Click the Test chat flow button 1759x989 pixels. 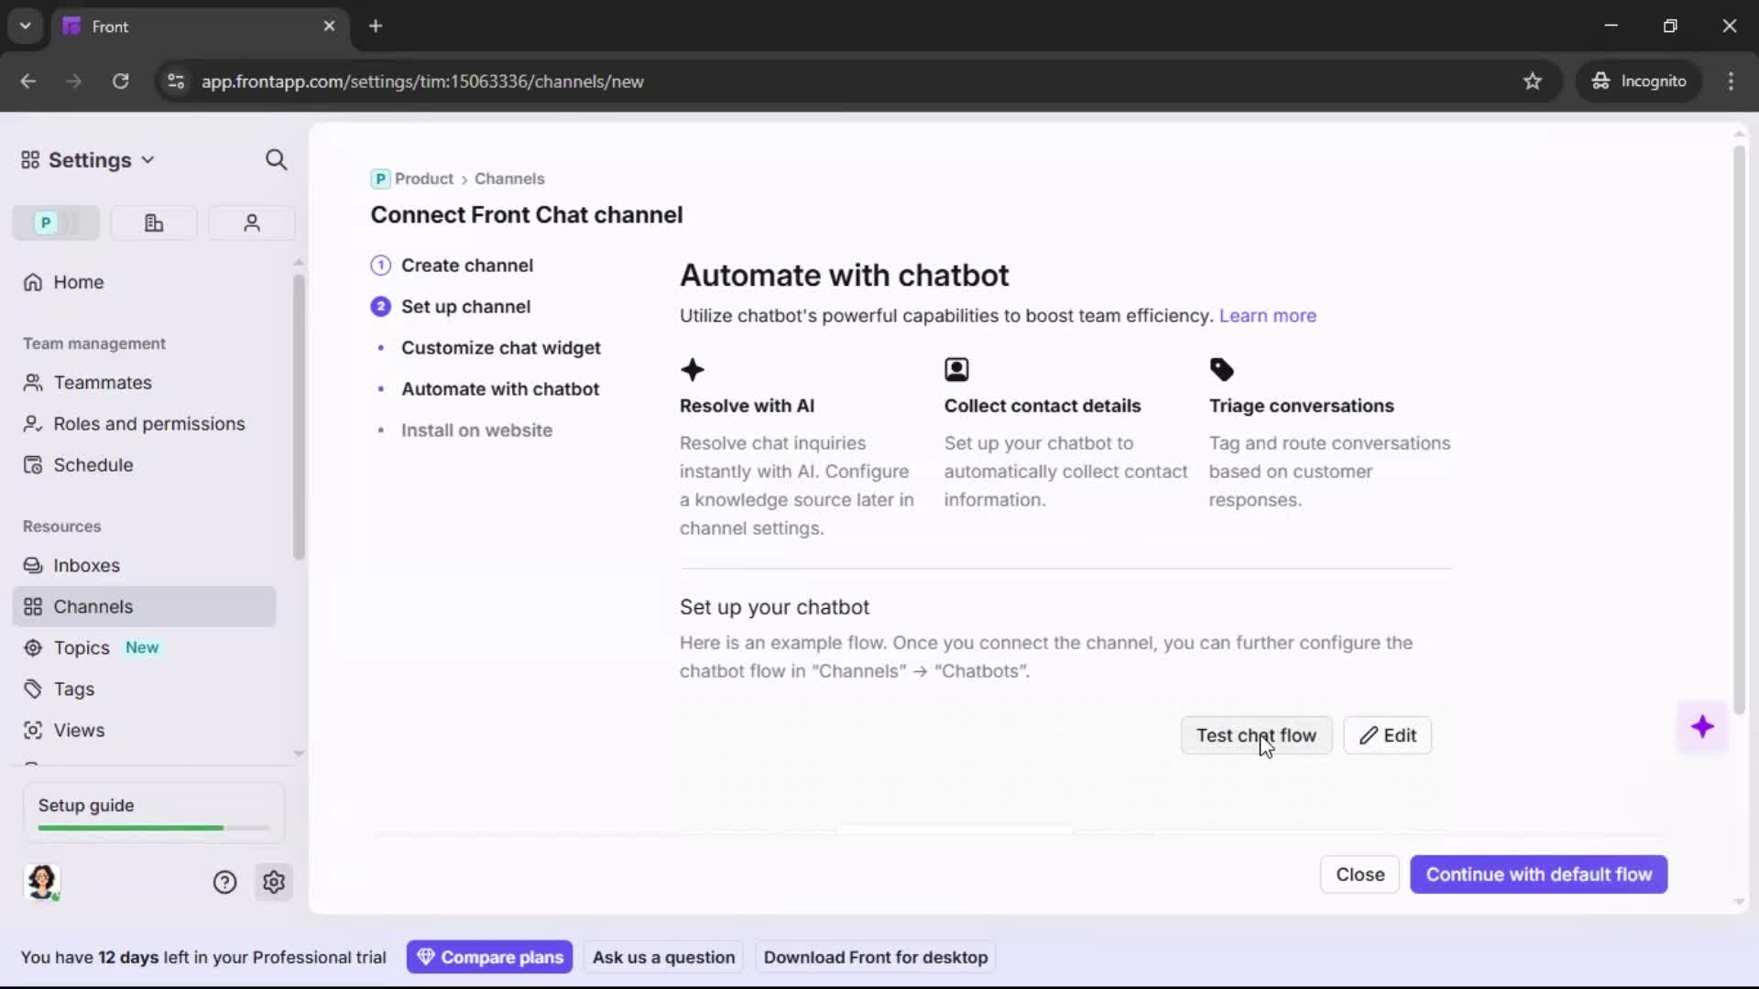pyautogui.click(x=1255, y=735)
